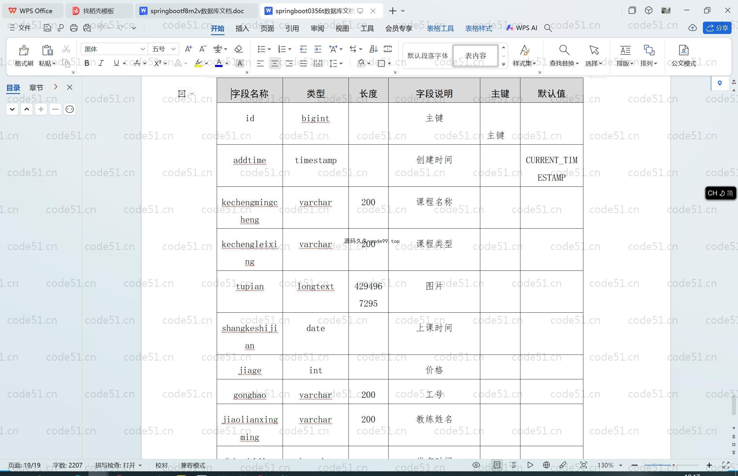The width and height of the screenshot is (738, 476).
Task: Open the 文件 (File) menu
Action: click(20, 28)
